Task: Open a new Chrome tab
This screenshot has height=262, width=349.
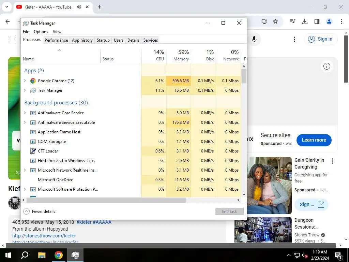Action: 100,7
